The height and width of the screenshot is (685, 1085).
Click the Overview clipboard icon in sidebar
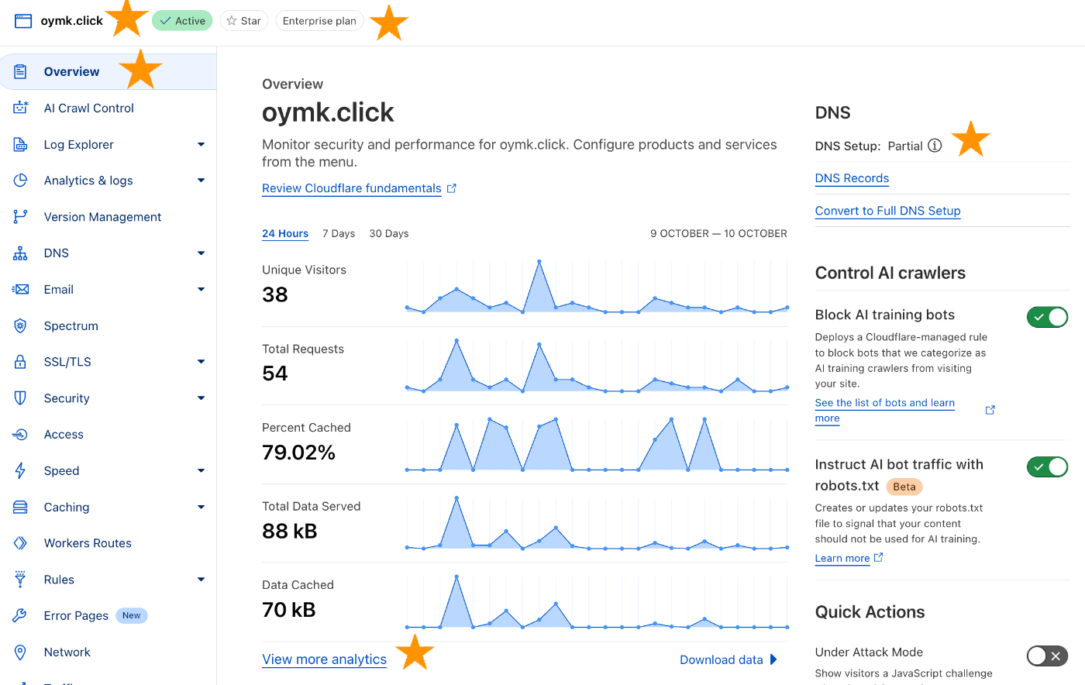point(21,71)
